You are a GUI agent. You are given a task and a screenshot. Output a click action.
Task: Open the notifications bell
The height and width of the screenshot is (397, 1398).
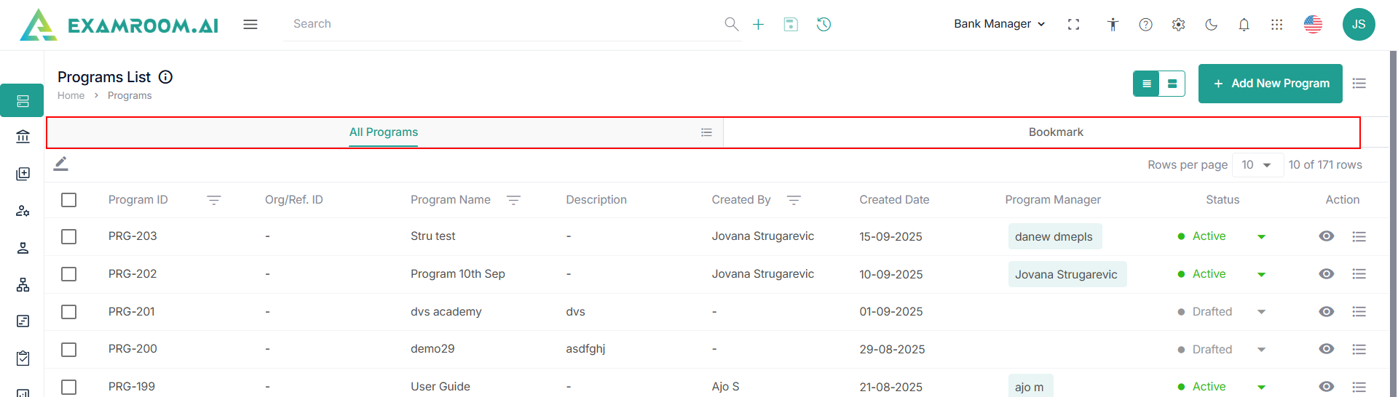(x=1244, y=25)
